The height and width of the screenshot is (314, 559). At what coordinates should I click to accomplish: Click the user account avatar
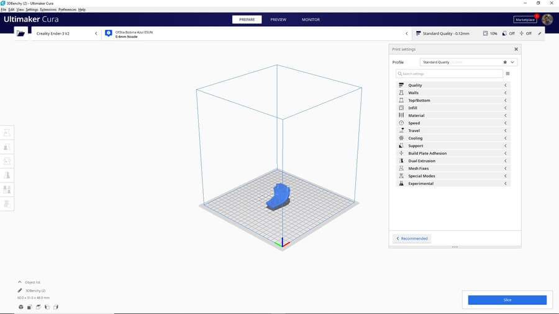coord(547,19)
